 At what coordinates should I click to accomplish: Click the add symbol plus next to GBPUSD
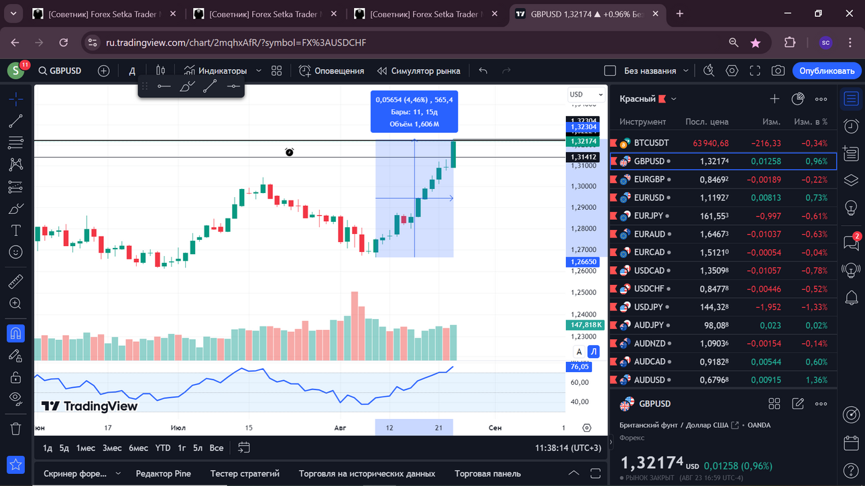(x=103, y=70)
